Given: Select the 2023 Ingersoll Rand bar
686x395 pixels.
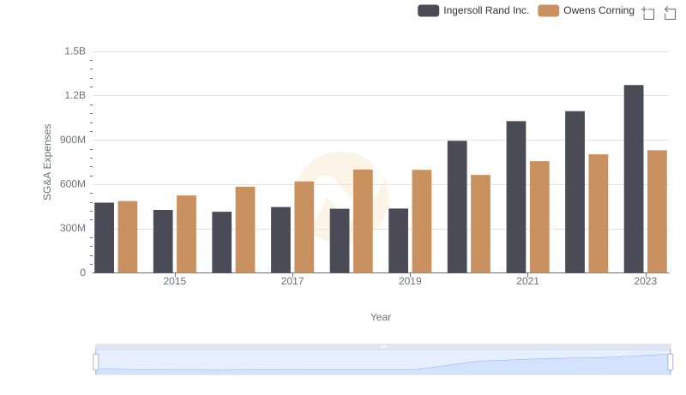Looking at the screenshot, I should pyautogui.click(x=634, y=179).
